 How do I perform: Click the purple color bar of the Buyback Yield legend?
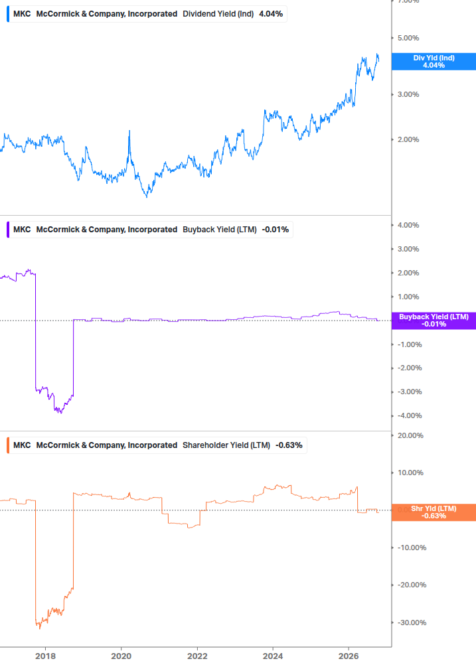[8, 230]
